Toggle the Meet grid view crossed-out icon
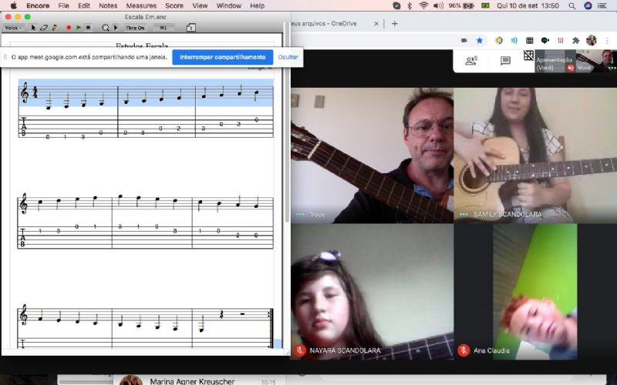617x385 pixels. pos(528,55)
